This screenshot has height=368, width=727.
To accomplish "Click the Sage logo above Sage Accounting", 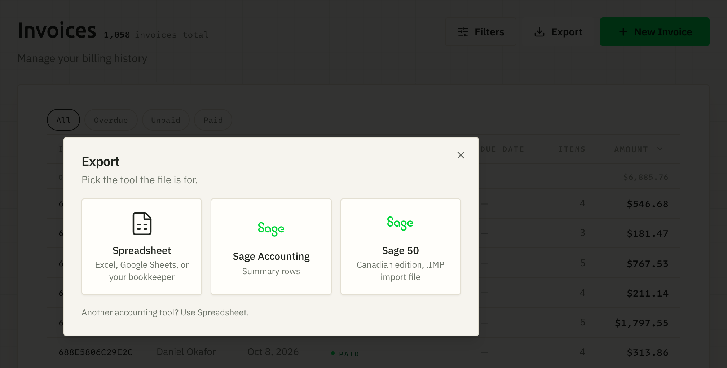I will pos(271,229).
